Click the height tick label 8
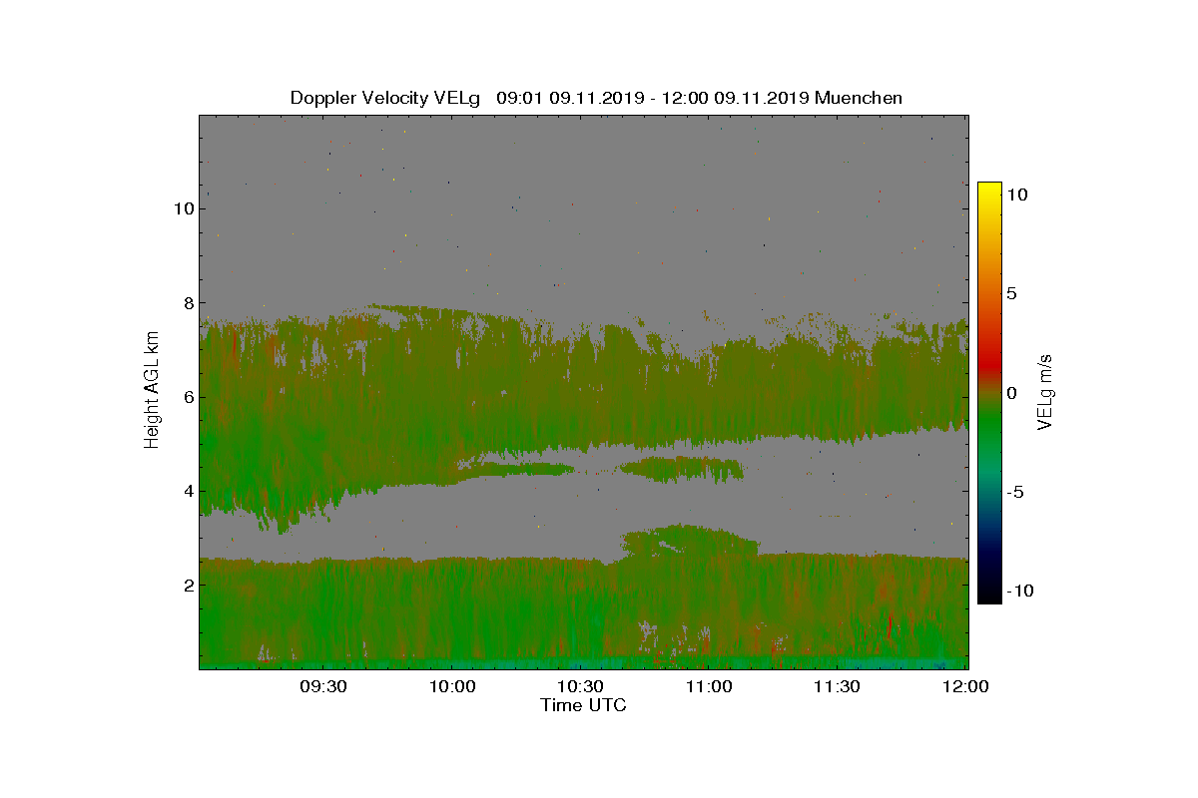 point(187,303)
